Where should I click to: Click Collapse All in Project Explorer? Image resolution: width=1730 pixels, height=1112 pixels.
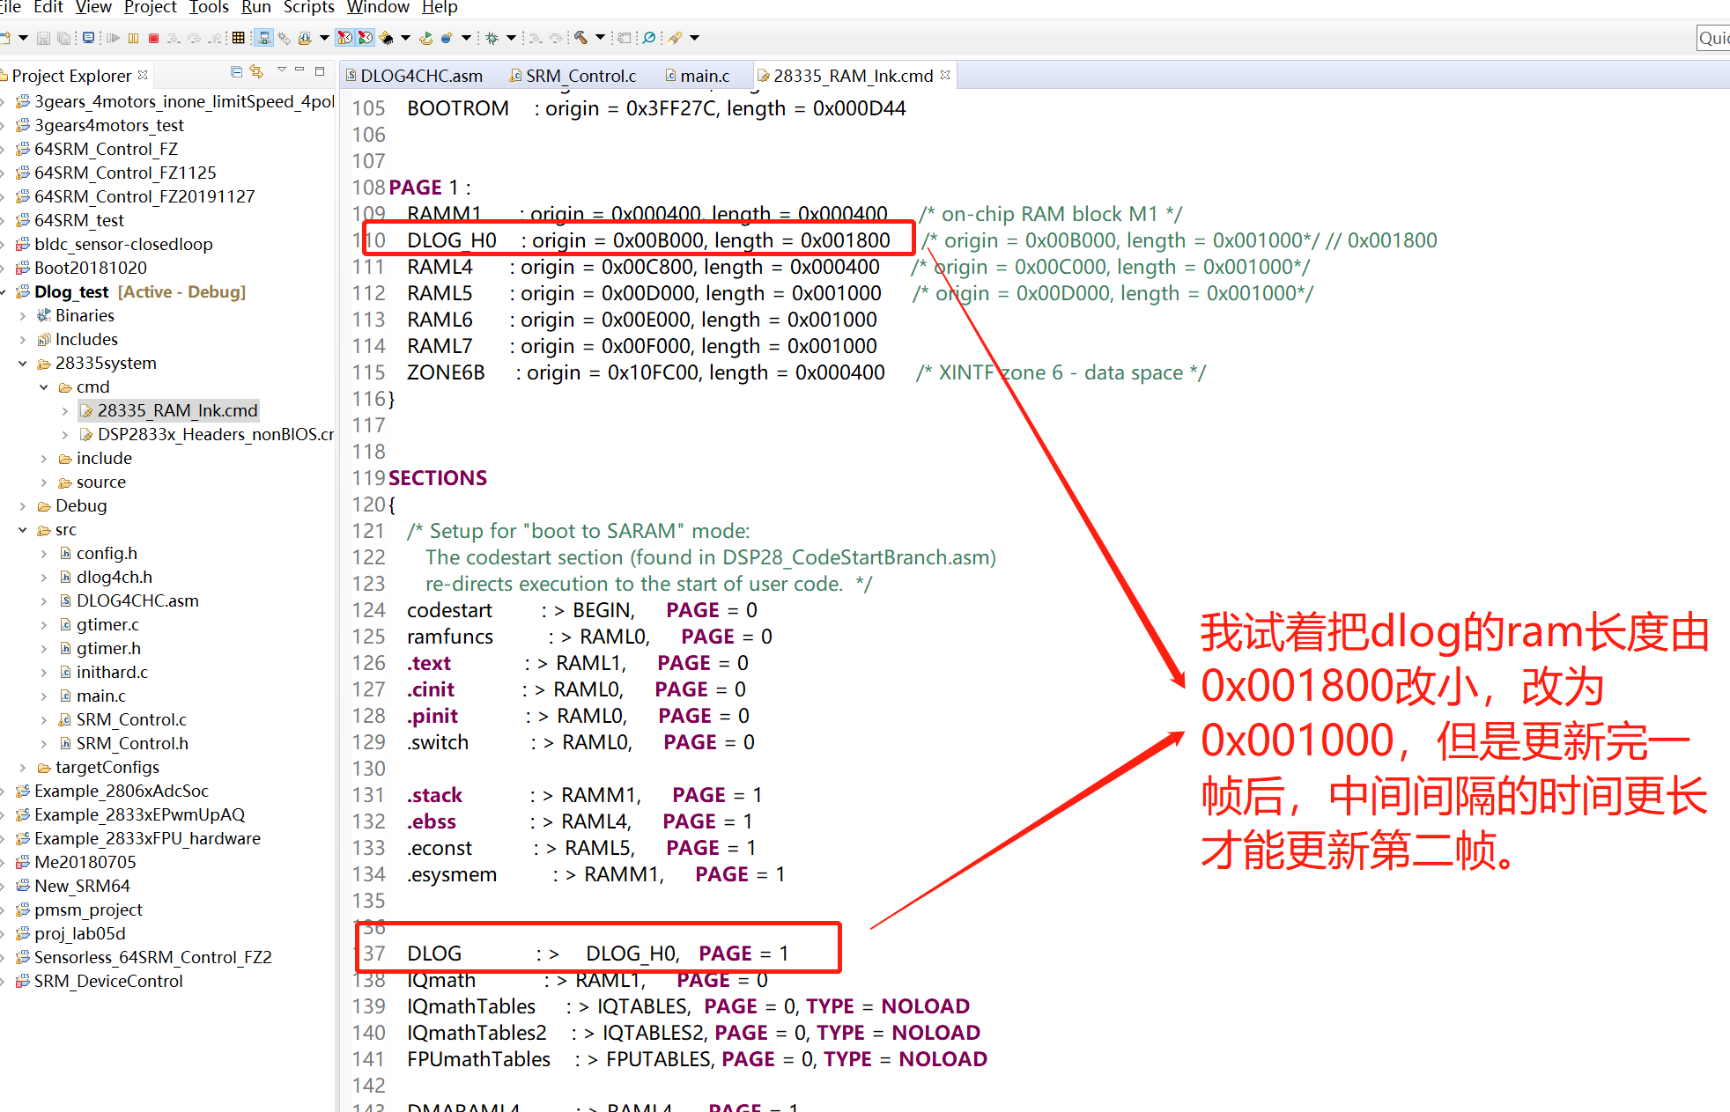[236, 71]
